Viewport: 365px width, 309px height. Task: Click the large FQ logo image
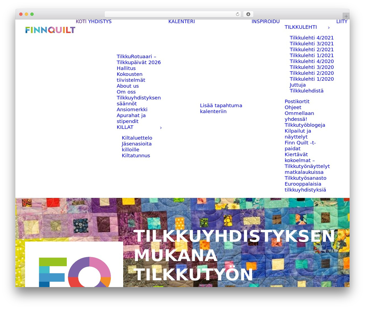[x=74, y=264]
